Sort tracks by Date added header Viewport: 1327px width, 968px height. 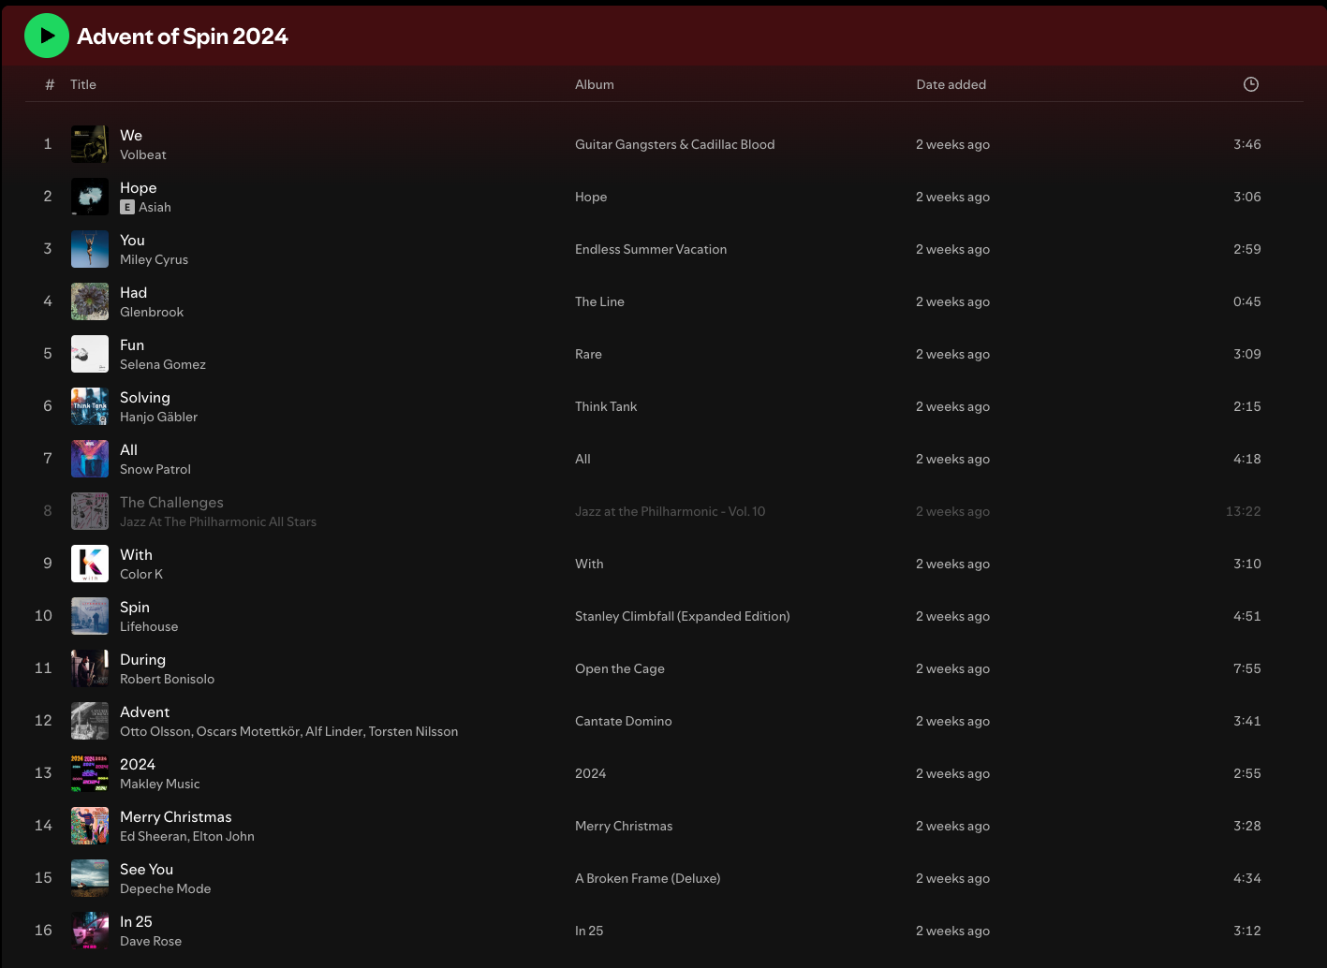pyautogui.click(x=951, y=84)
